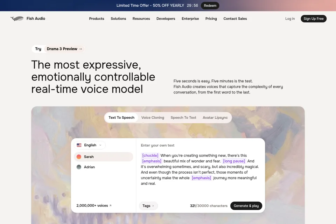Click the first [emphasis] tag before beautiful

coord(152,161)
